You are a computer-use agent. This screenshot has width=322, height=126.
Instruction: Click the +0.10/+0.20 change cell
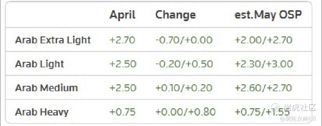[184, 88]
